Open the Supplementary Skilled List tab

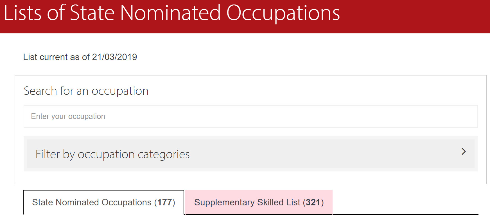tap(259, 202)
